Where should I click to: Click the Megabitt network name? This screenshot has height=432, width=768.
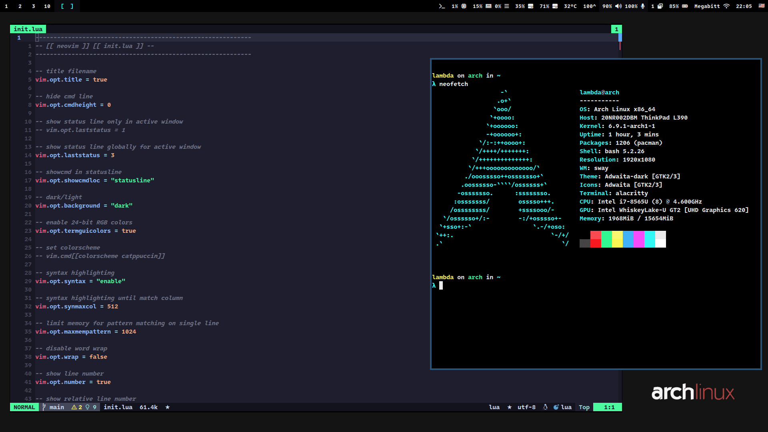[707, 6]
